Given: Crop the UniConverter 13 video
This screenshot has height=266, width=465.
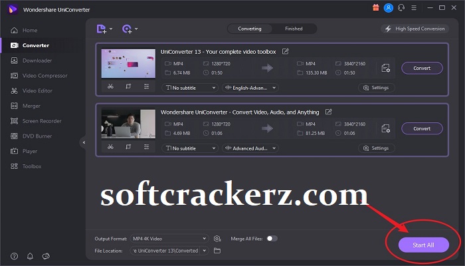Looking at the screenshot, I should pyautogui.click(x=128, y=86).
